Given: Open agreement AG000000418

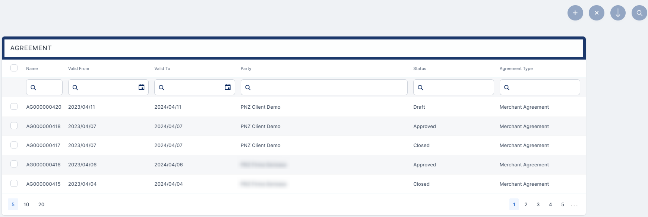Looking at the screenshot, I should coord(43,126).
